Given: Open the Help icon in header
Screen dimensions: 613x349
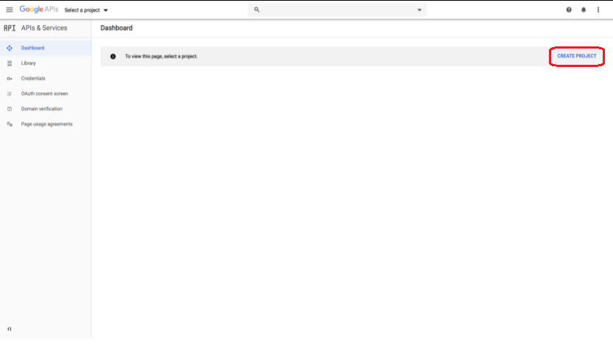Looking at the screenshot, I should [x=569, y=10].
